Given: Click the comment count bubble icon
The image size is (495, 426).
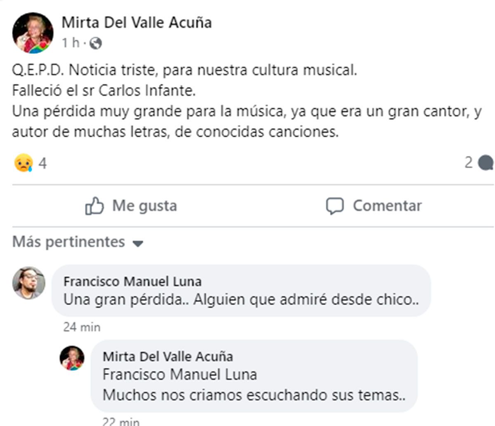Looking at the screenshot, I should [485, 163].
